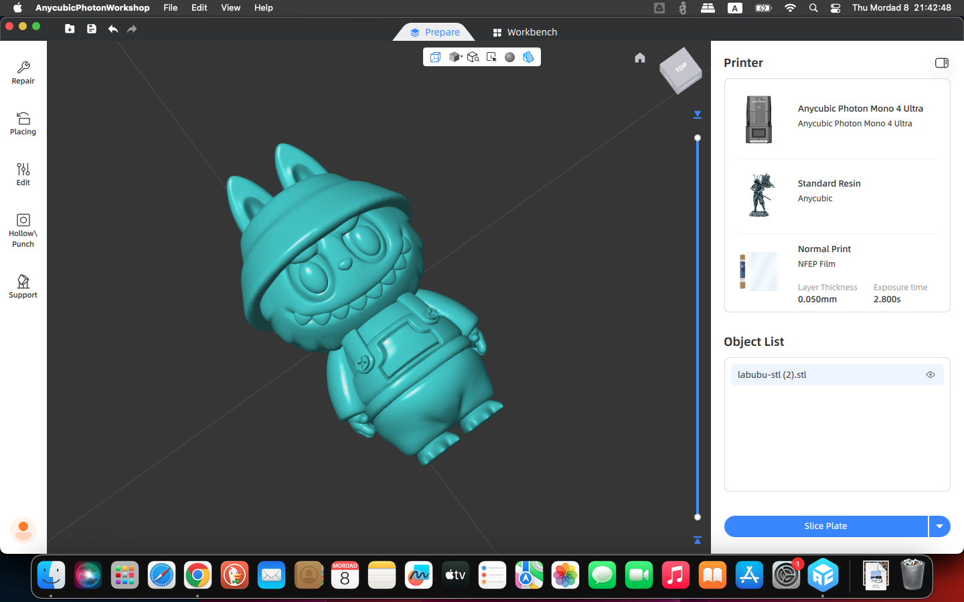Open the Repair tool

(23, 73)
